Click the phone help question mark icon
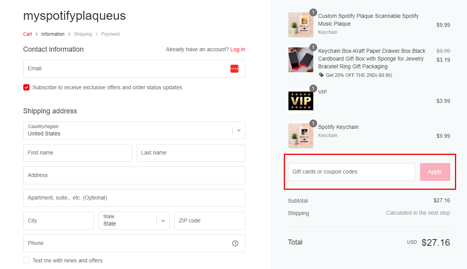This screenshot has width=467, height=269. point(235,243)
